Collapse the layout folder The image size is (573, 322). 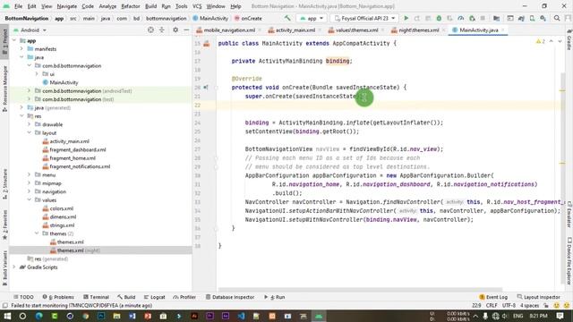pyautogui.click(x=29, y=133)
